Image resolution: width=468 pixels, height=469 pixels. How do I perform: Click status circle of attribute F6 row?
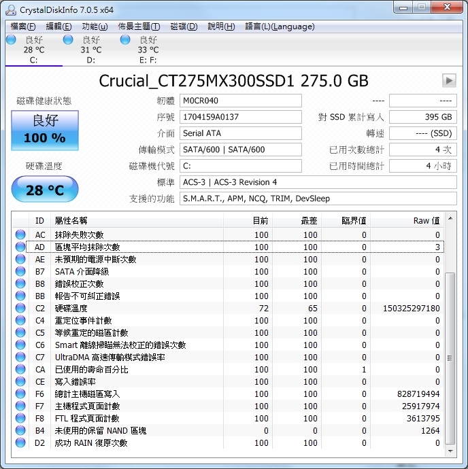[x=20, y=394]
